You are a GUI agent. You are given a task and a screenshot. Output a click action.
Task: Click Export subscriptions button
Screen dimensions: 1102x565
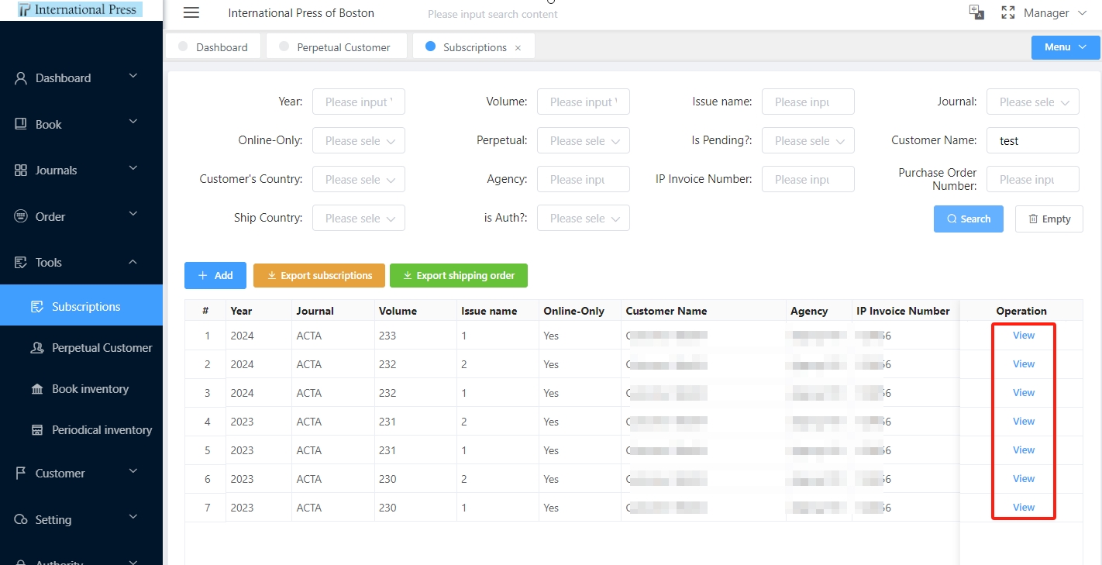point(319,275)
